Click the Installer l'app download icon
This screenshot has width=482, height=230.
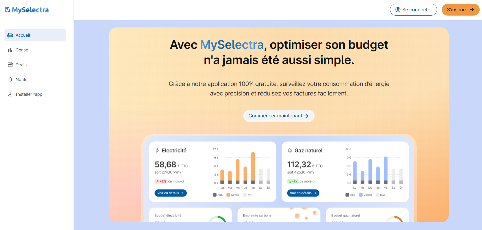pyautogui.click(x=10, y=94)
